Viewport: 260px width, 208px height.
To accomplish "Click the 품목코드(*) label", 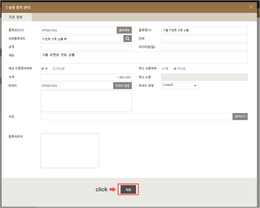I will [x=16, y=30].
